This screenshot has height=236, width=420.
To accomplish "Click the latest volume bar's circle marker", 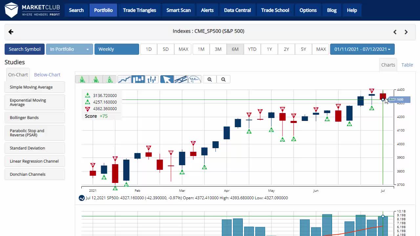I will (383, 216).
